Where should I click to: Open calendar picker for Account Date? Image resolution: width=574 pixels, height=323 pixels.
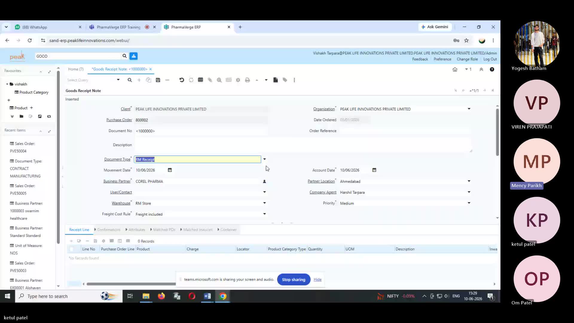pyautogui.click(x=374, y=170)
